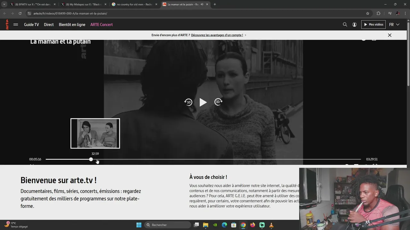Open the arte.tv search magnifier
The height and width of the screenshot is (230, 410).
click(x=345, y=25)
